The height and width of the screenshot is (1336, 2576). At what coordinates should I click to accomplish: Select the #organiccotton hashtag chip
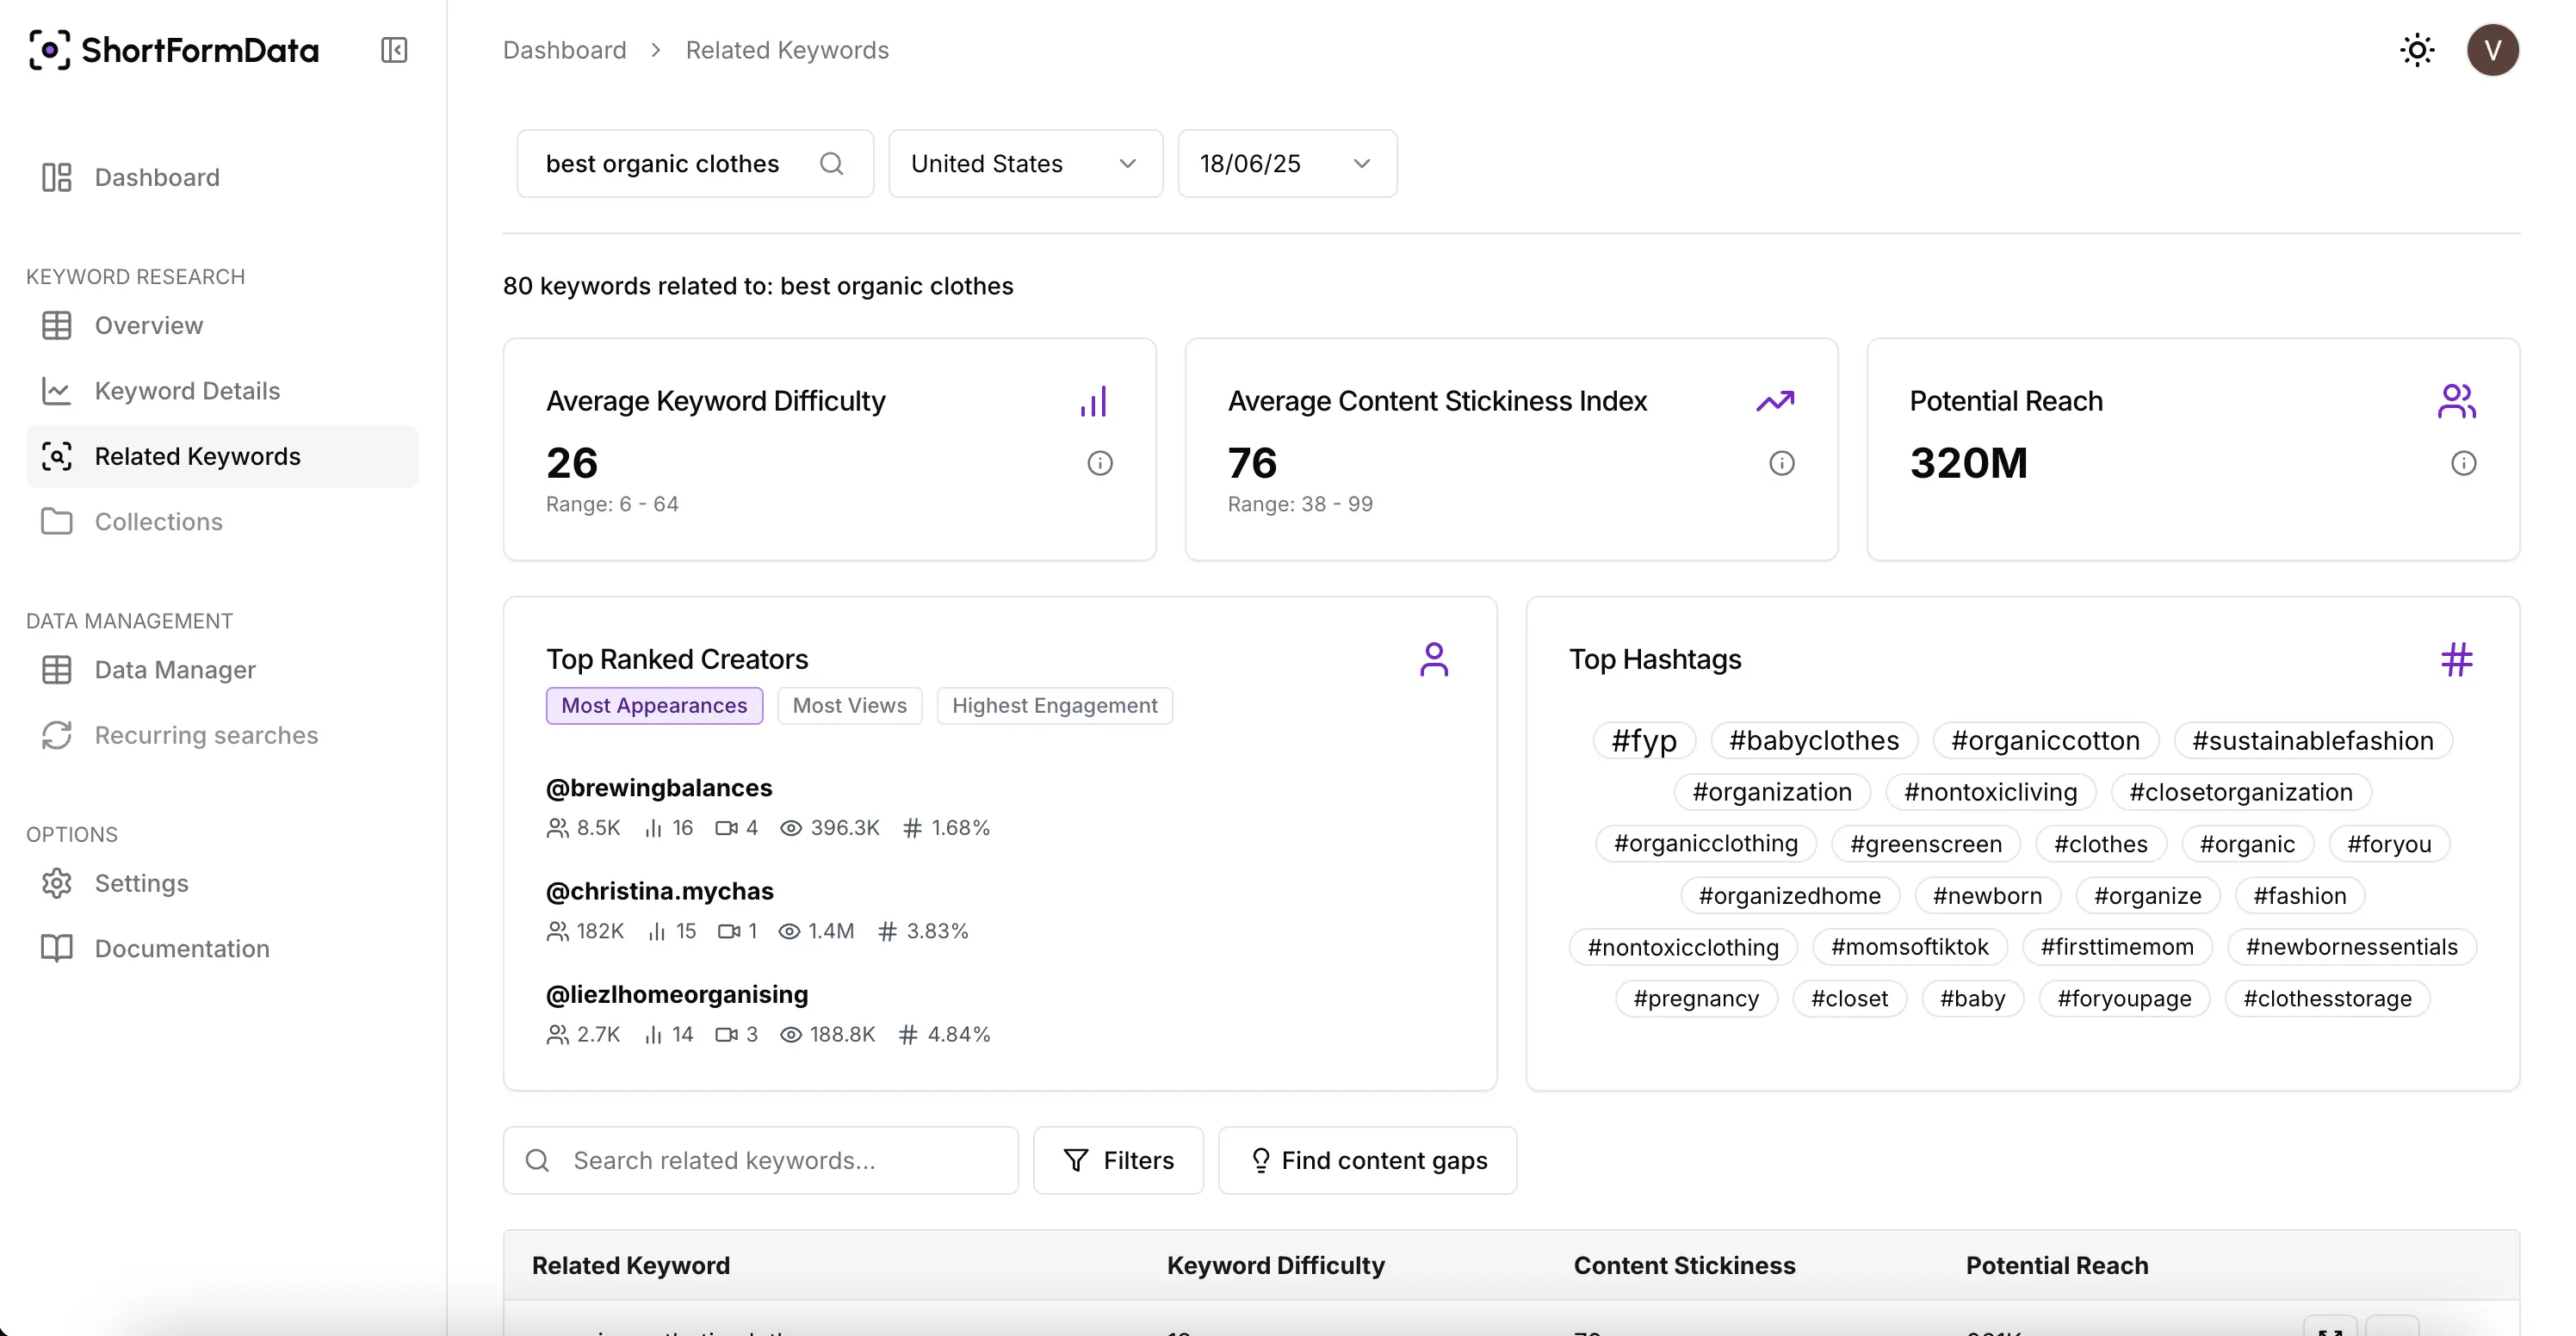(2044, 740)
